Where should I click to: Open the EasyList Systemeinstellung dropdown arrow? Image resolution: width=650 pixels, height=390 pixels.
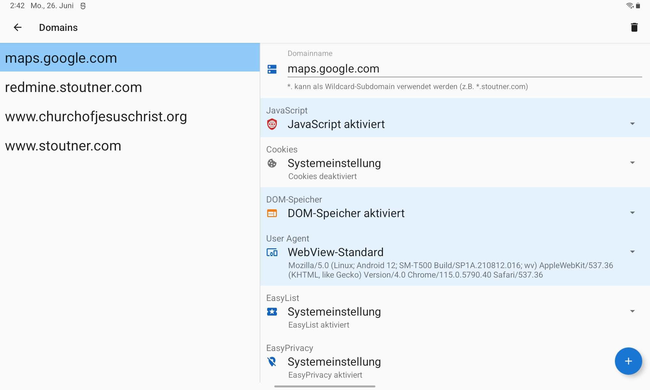click(632, 311)
